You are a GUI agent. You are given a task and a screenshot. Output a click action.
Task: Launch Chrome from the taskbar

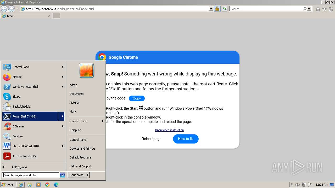(x=47, y=185)
